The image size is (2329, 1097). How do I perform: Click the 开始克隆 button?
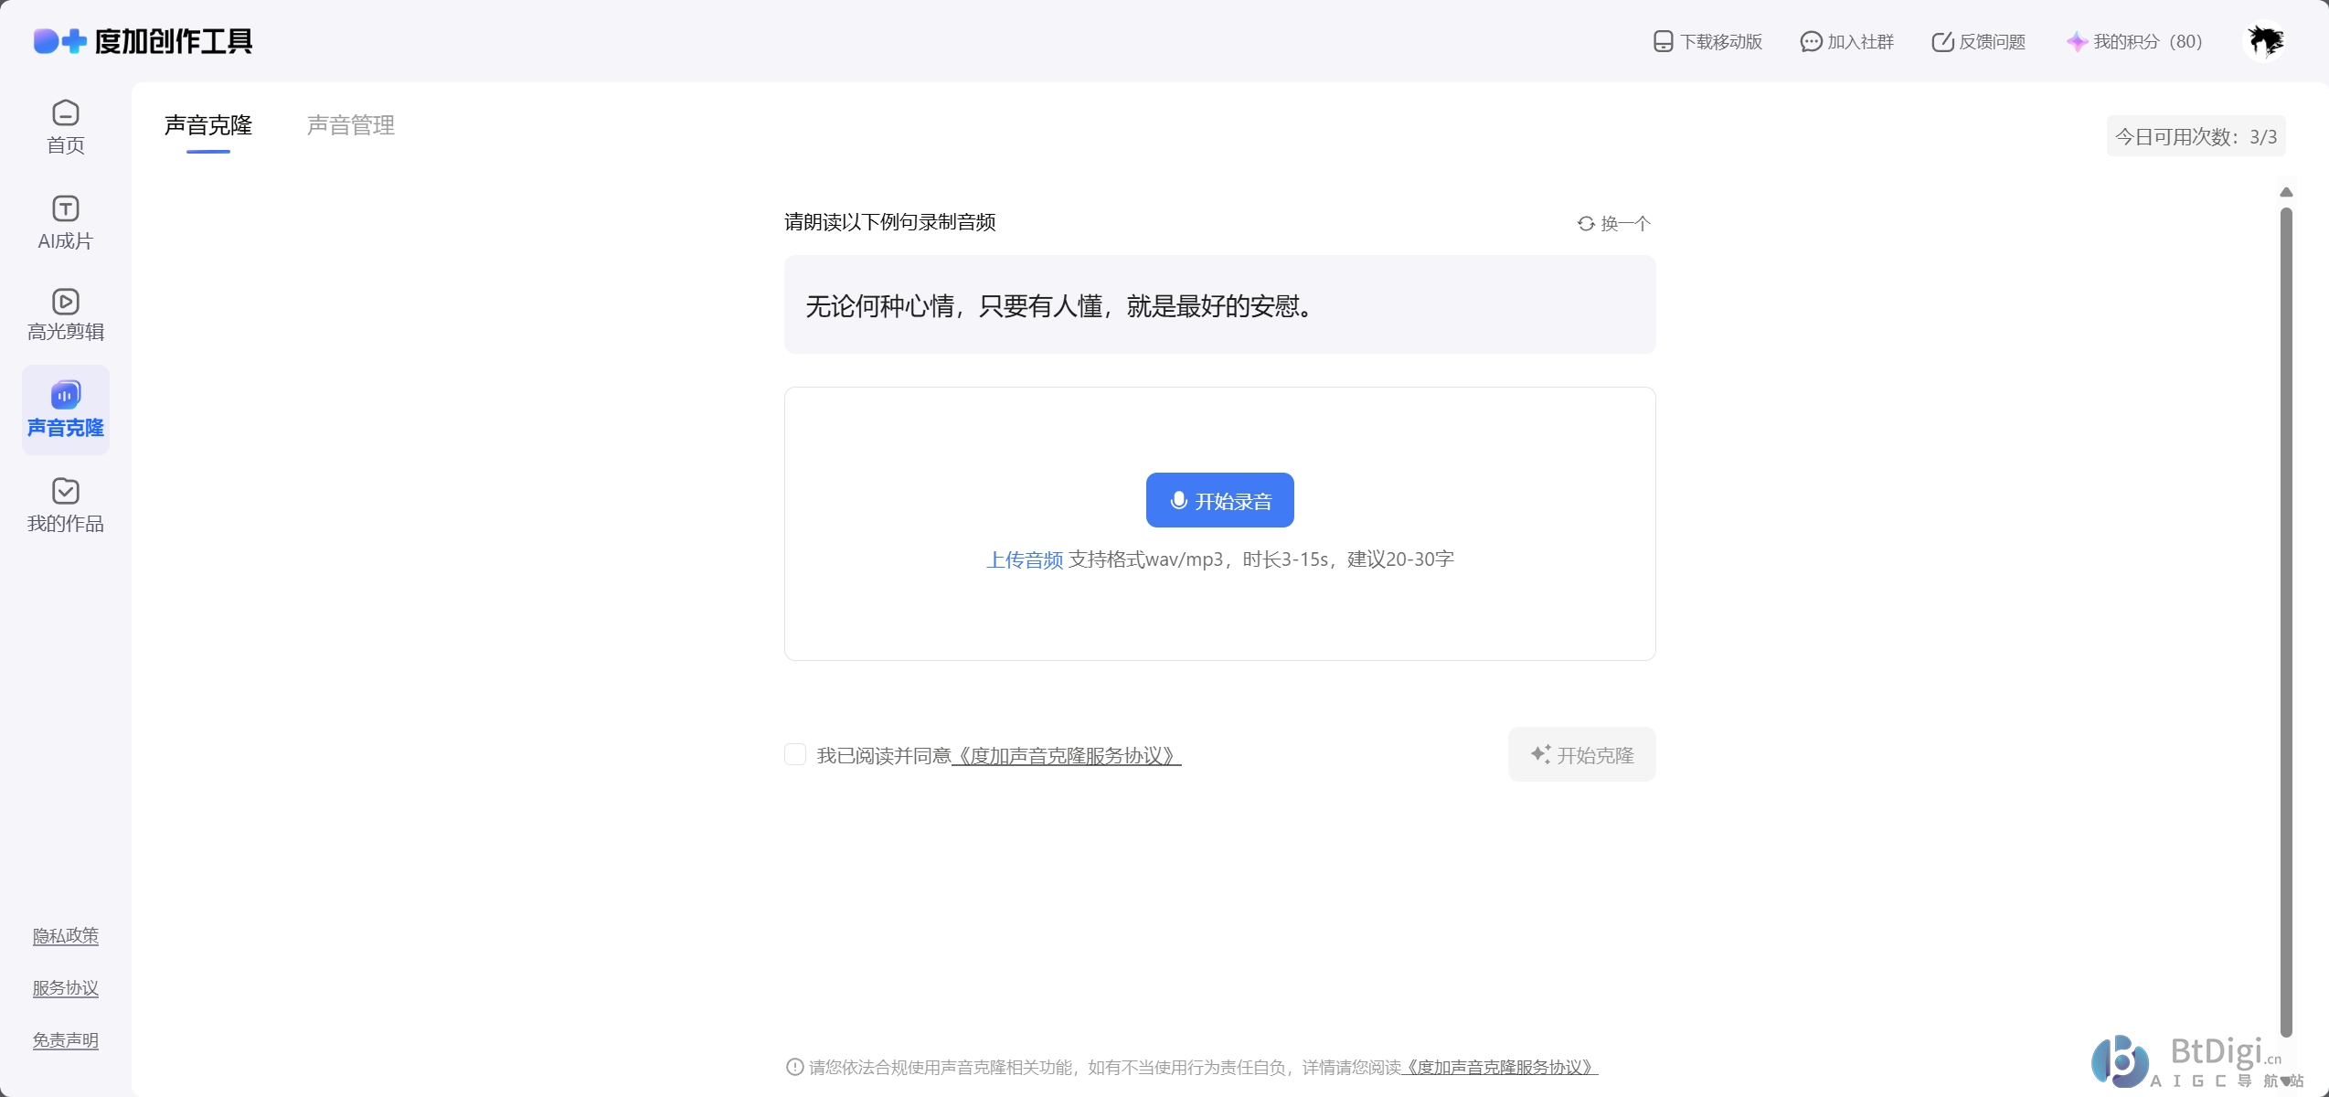1581,754
